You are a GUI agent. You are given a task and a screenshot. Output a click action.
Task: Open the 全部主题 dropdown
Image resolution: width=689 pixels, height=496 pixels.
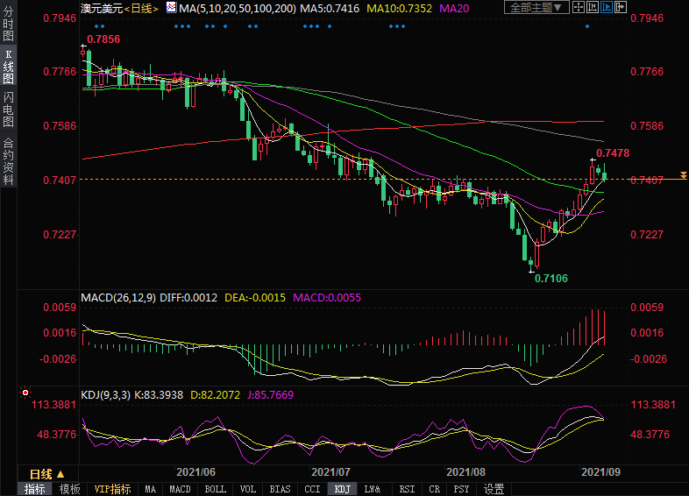pos(534,8)
